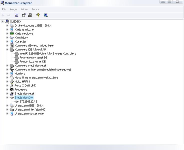
Task: Click the diamond icon beside NULL HPF13
Action: [12, 81]
